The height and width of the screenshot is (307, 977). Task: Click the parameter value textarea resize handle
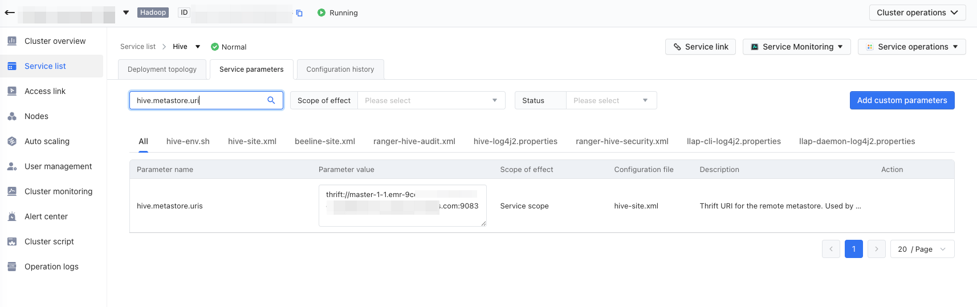[x=483, y=223]
